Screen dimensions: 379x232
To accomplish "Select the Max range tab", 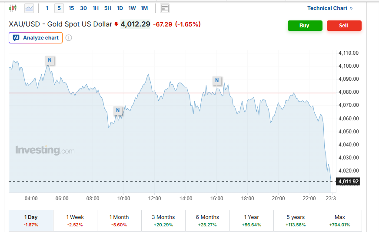I will tap(339, 220).
